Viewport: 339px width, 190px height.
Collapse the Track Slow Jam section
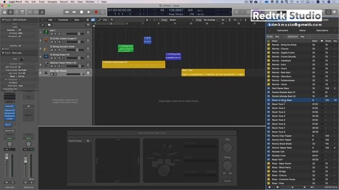(x=3, y=53)
